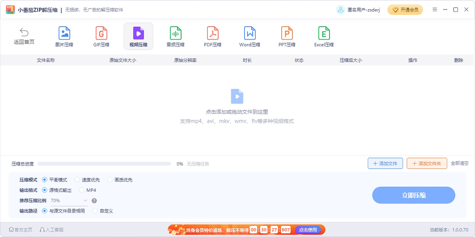The width and height of the screenshot is (475, 237).
Task: Click the 压缩总进度 progress bar
Action: [104, 164]
